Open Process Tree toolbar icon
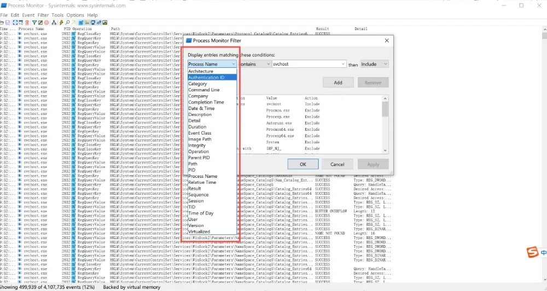The height and width of the screenshot is (291, 547). (54, 22)
